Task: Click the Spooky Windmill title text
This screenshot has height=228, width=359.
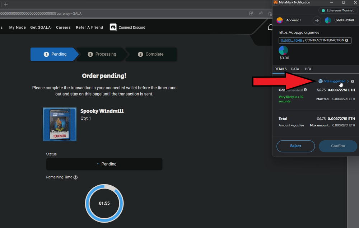Action: [x=102, y=111]
